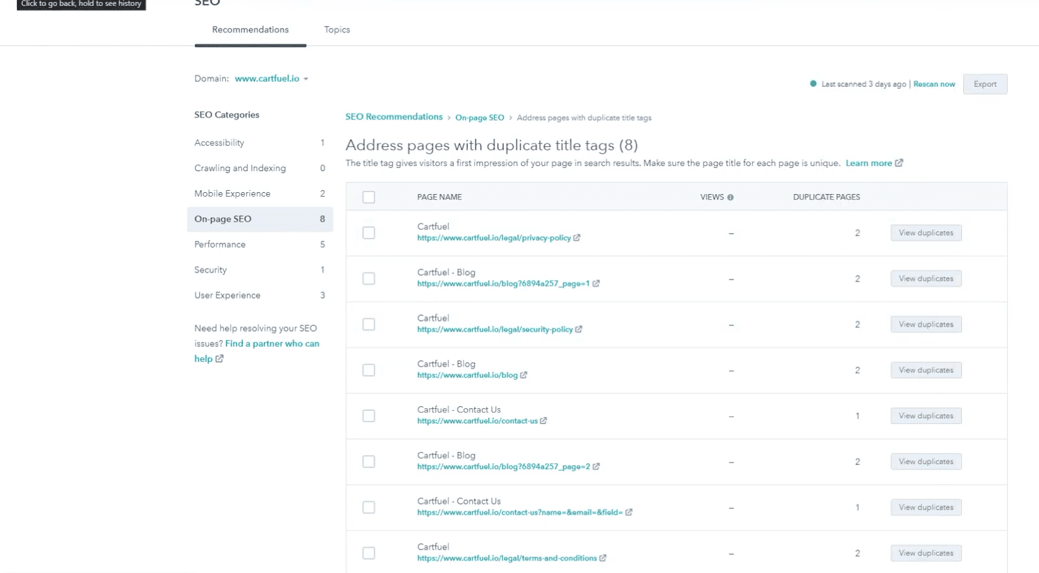Screen dimensions: 1039x573
Task: Open the legal/terms-and-conditions URL link
Action: 507,558
